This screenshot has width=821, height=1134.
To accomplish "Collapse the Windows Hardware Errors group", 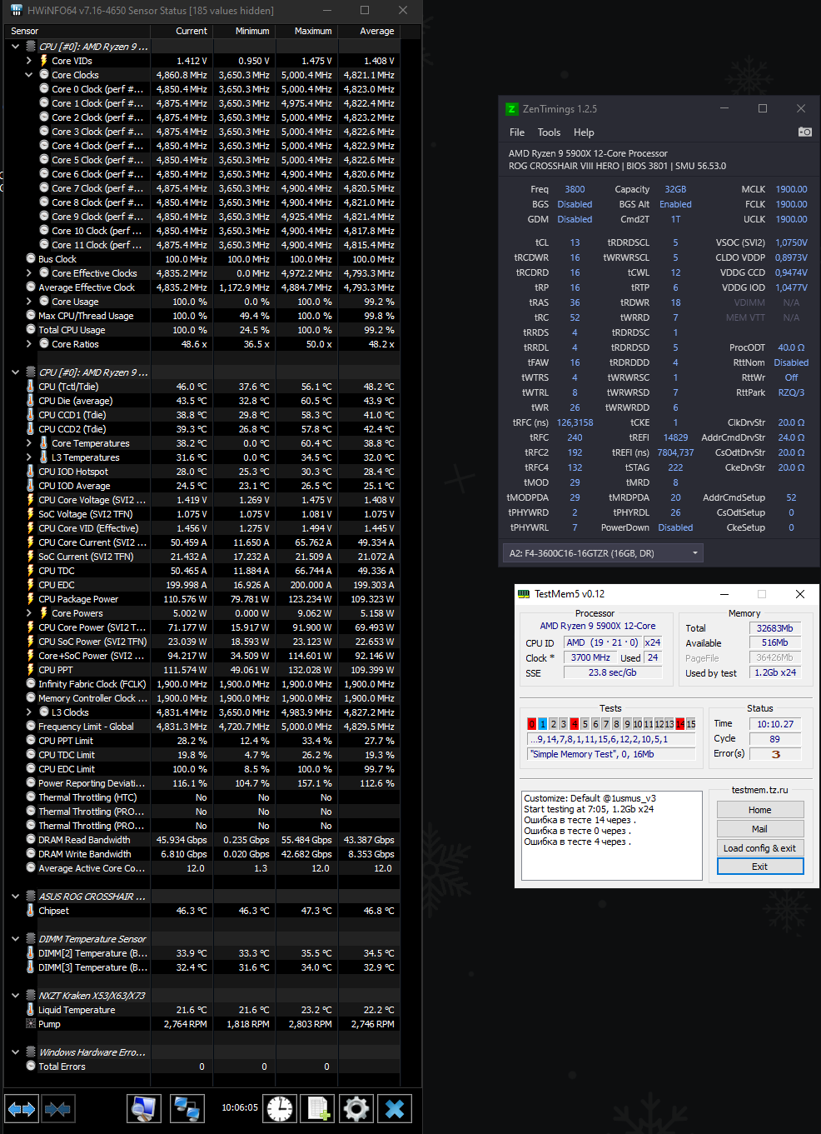I will pyautogui.click(x=16, y=1052).
